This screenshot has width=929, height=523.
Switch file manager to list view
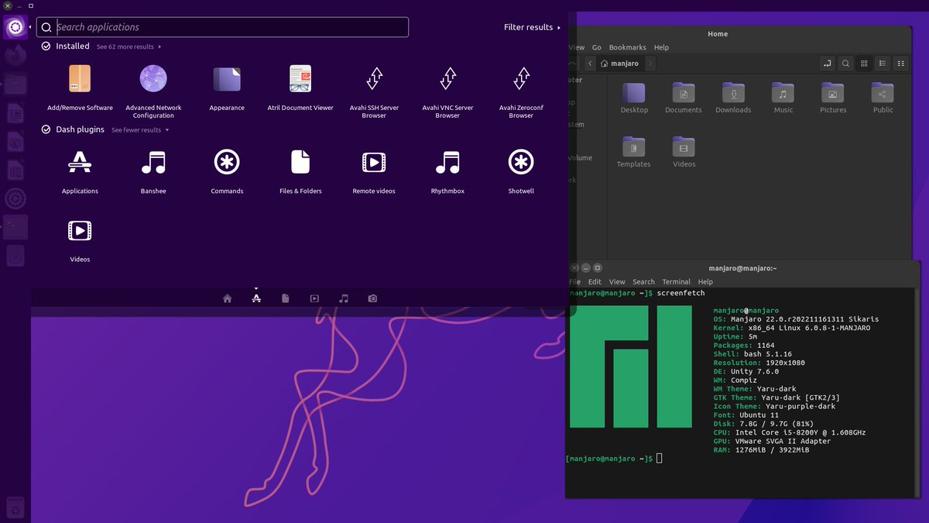(882, 64)
